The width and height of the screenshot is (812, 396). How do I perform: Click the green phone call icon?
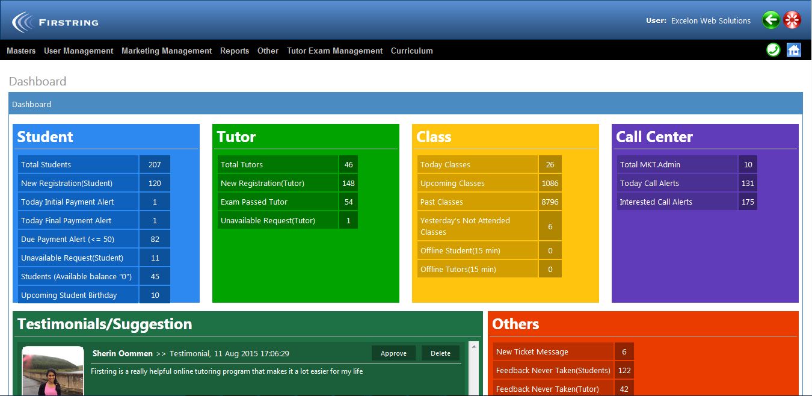[x=773, y=50]
